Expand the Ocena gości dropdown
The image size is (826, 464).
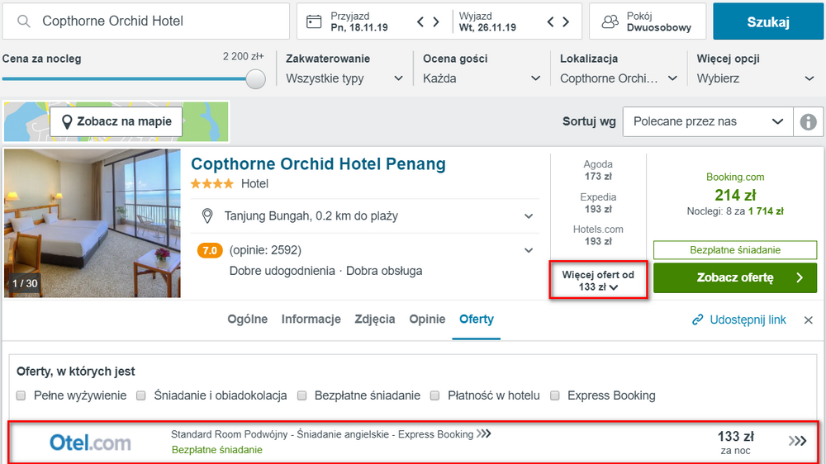(x=482, y=78)
